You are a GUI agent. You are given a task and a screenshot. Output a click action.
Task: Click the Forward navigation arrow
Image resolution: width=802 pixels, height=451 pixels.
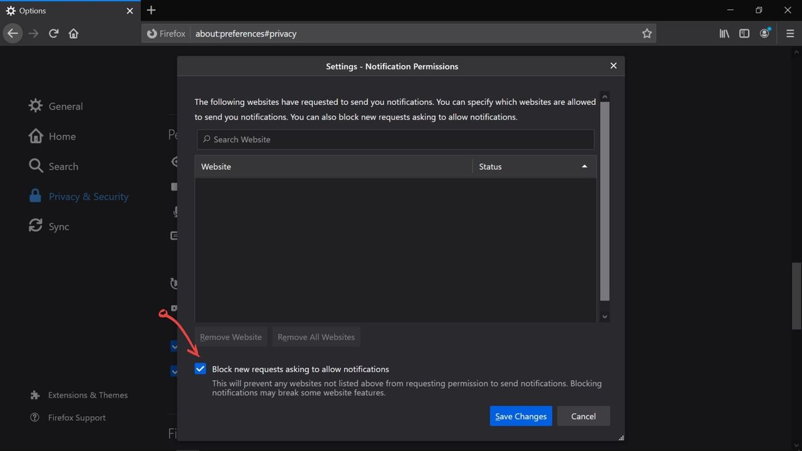(x=33, y=33)
